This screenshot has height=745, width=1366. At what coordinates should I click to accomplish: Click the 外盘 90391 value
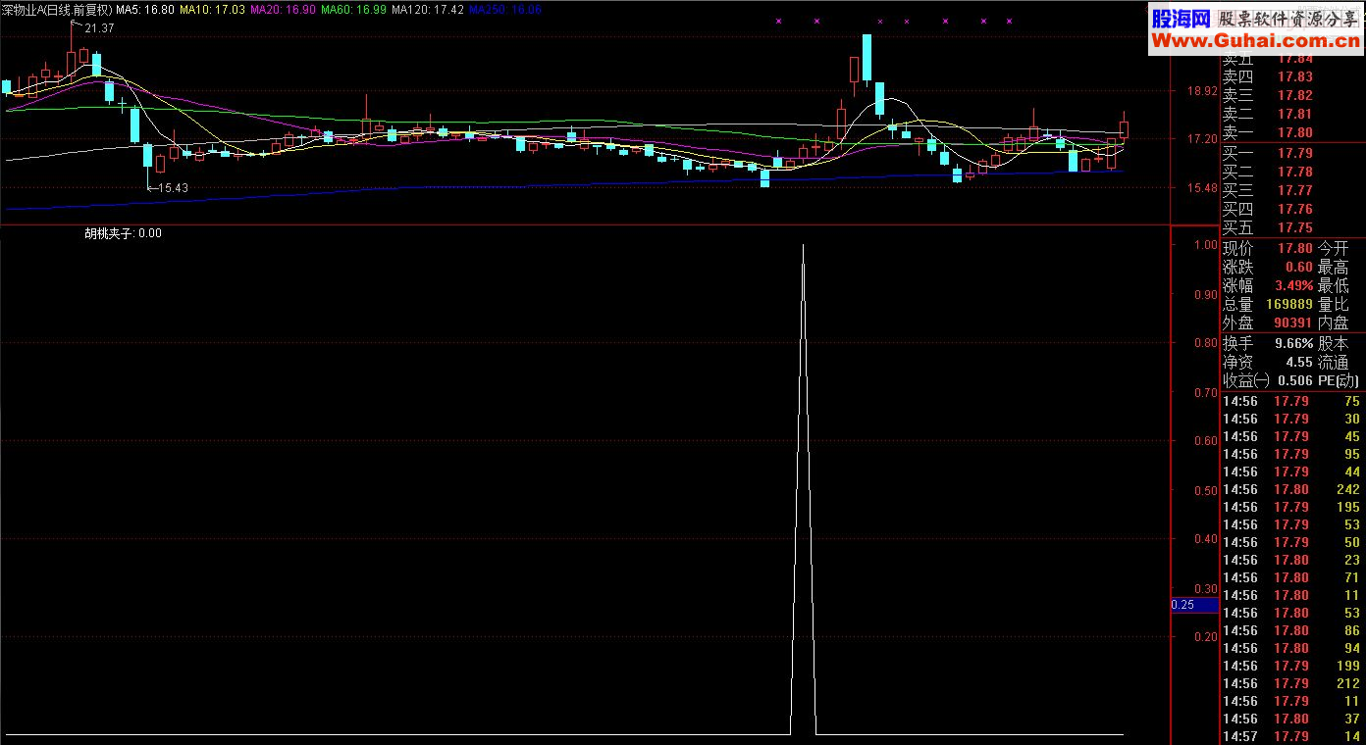pyautogui.click(x=1293, y=323)
